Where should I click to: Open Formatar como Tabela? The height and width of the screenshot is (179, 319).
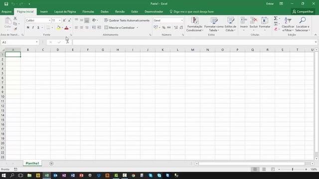tap(214, 24)
